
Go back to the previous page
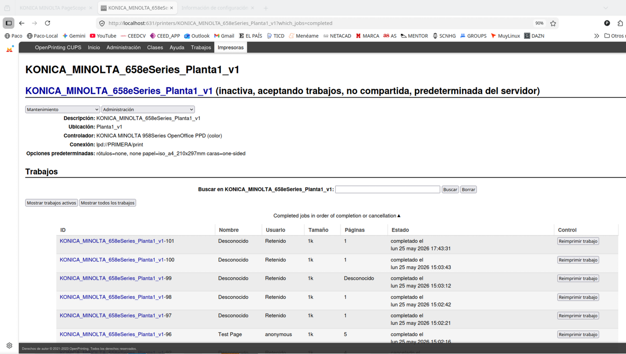22,23
